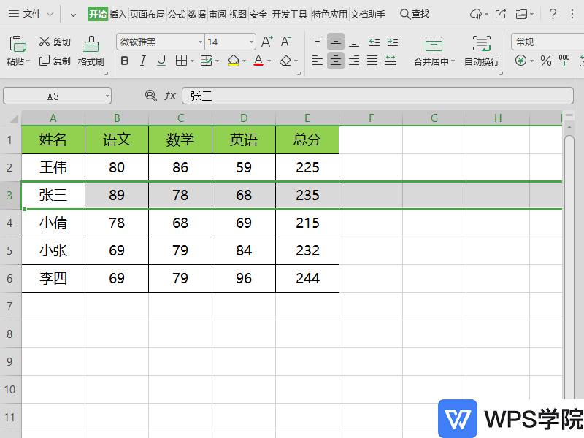Toggle italic formatting
This screenshot has width=584, height=438.
tap(142, 61)
